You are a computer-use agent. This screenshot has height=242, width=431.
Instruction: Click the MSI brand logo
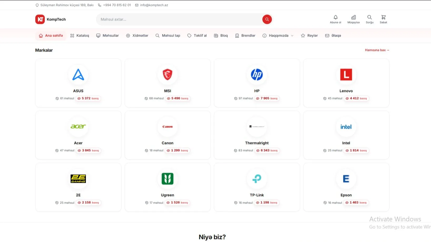pos(168,74)
